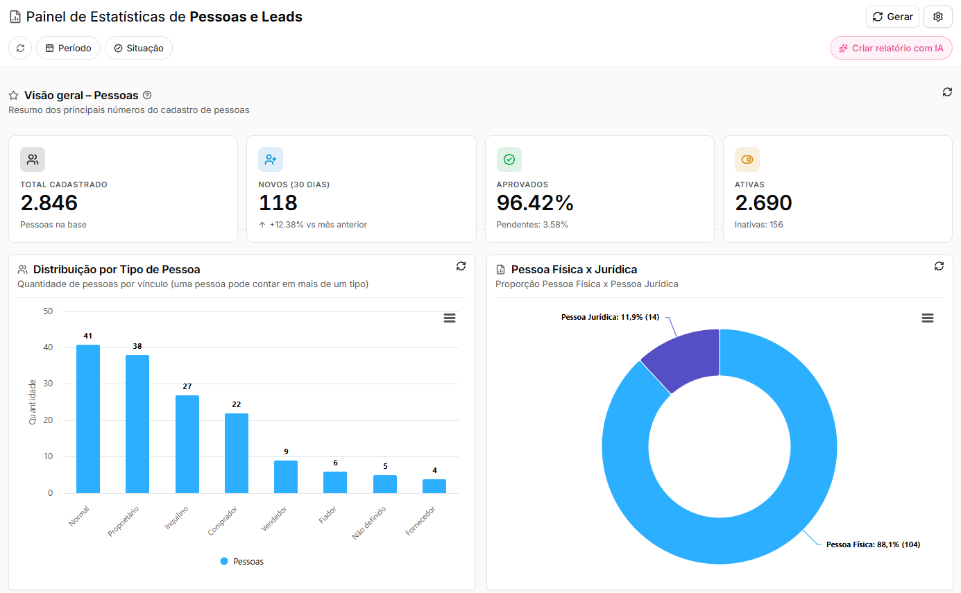Click the "Pessoa Jurídica: 11,9% (14)" label
Screen dimensions: 961x593
click(611, 317)
